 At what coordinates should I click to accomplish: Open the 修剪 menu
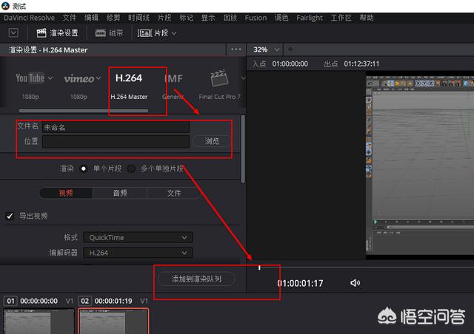pyautogui.click(x=113, y=18)
